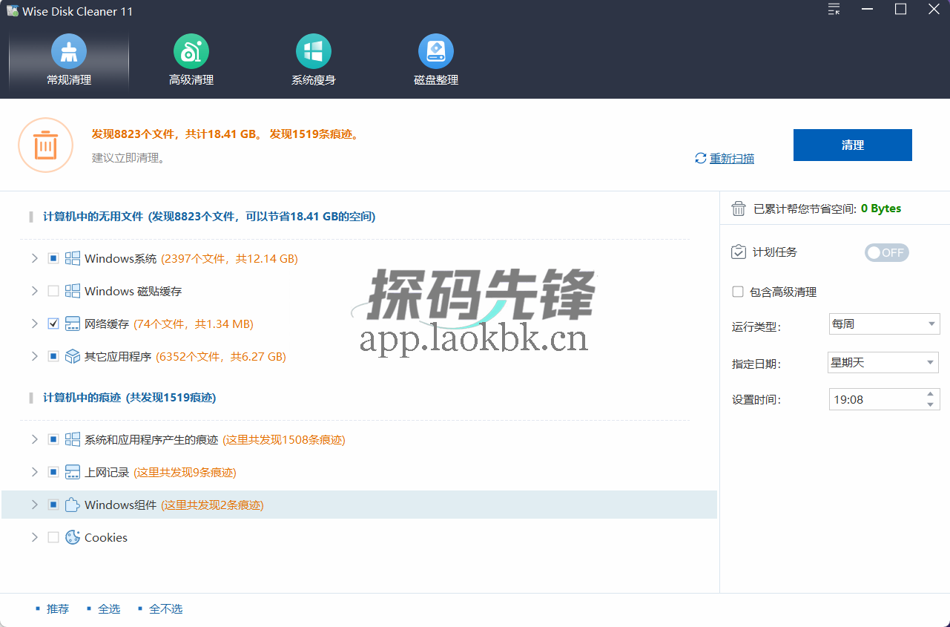Click 重新扫描 to rescan the disk

[730, 158]
